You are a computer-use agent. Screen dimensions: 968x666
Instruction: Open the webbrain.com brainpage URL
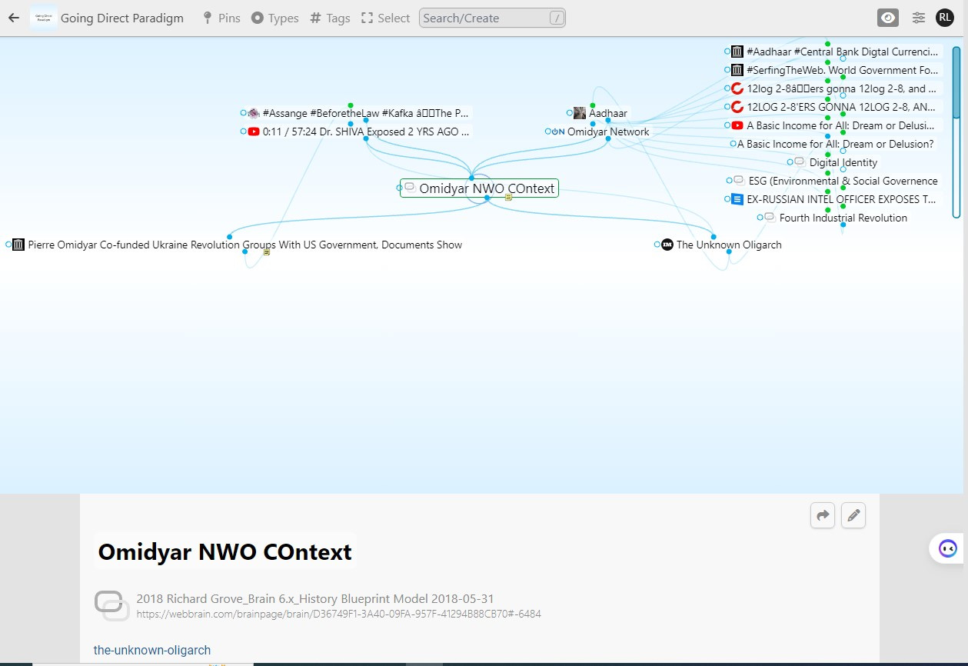[x=338, y=614]
